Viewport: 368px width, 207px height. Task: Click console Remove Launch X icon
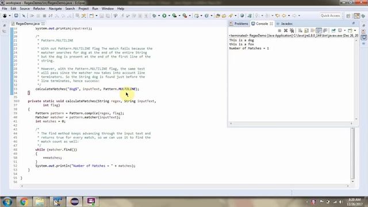point(286,30)
